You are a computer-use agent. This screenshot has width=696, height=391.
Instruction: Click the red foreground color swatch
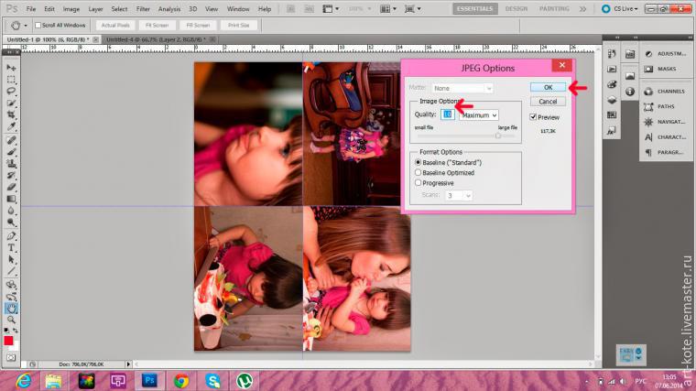click(x=9, y=342)
